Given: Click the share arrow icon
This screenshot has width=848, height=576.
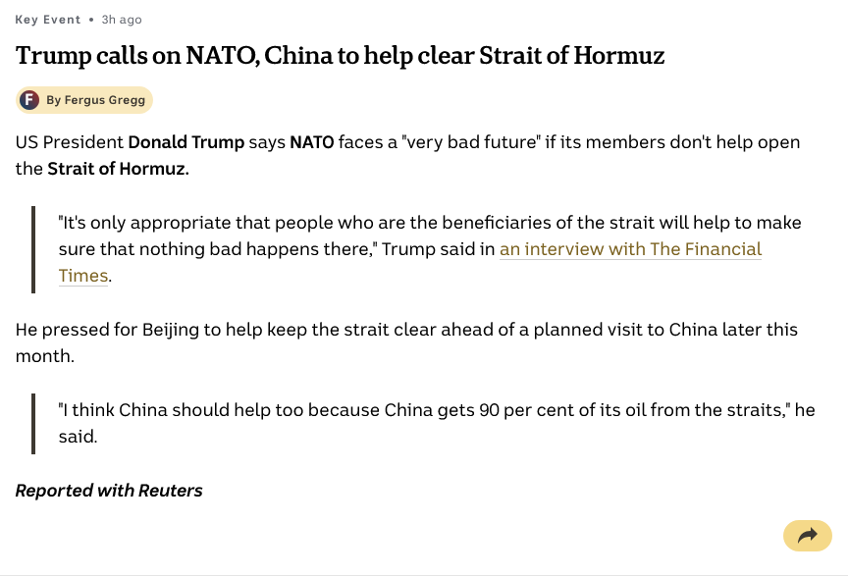Looking at the screenshot, I should point(808,536).
